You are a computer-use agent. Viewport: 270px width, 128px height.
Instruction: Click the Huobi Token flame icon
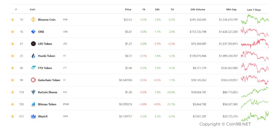33,56
